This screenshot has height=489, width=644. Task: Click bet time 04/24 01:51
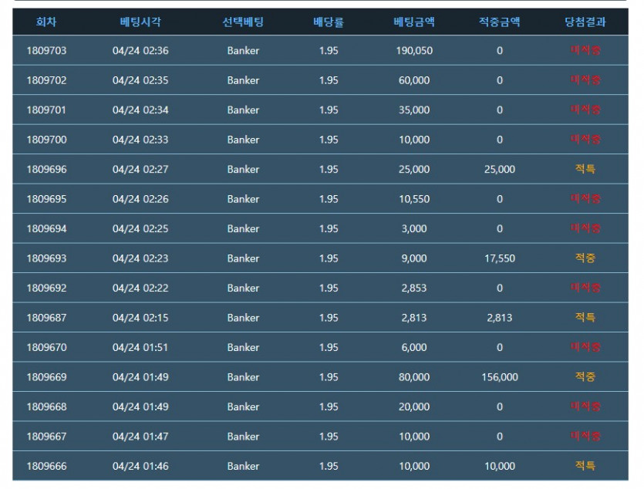[140, 347]
